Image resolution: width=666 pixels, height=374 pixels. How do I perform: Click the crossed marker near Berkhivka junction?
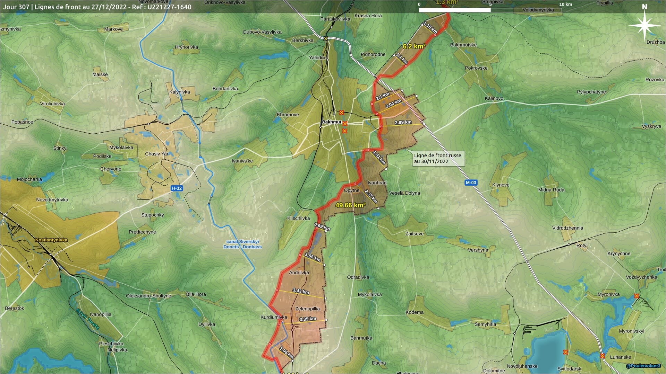pos(326,38)
